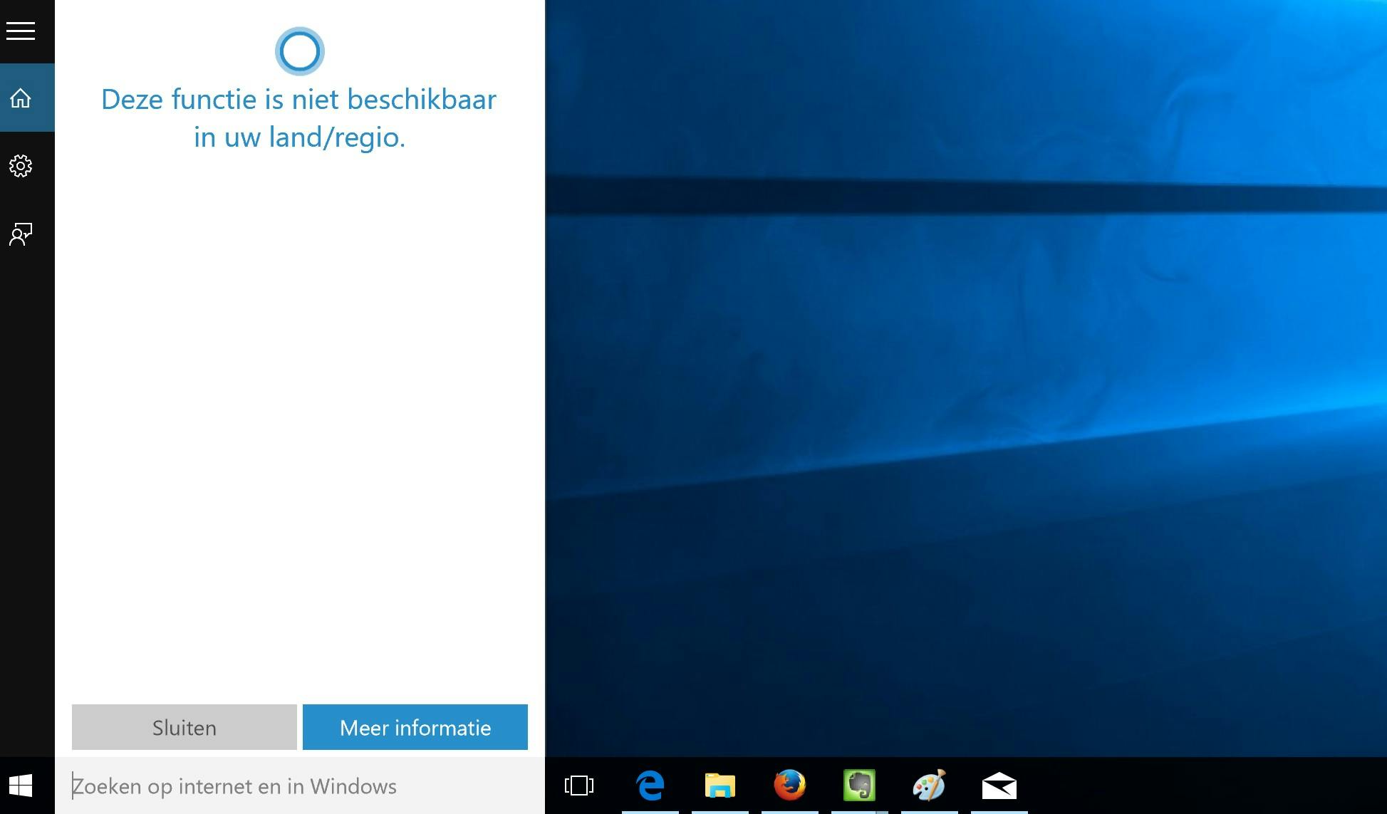Open File Explorer from the taskbar
1387x814 pixels.
click(x=720, y=786)
